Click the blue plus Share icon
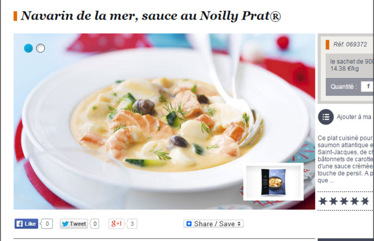This screenshot has height=241, width=374. point(189,224)
